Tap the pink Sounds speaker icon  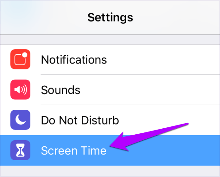(x=20, y=89)
